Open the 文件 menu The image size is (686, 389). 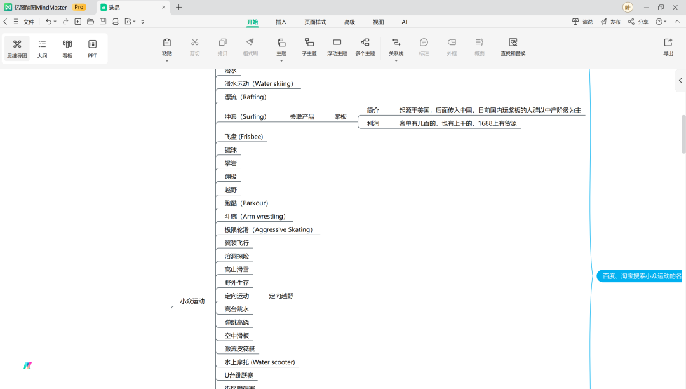(28, 21)
